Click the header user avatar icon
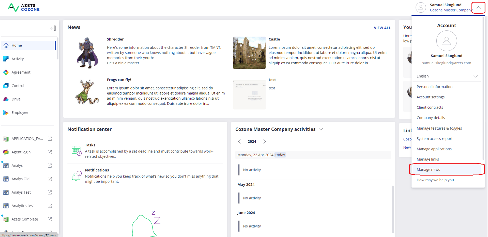 (x=421, y=7)
